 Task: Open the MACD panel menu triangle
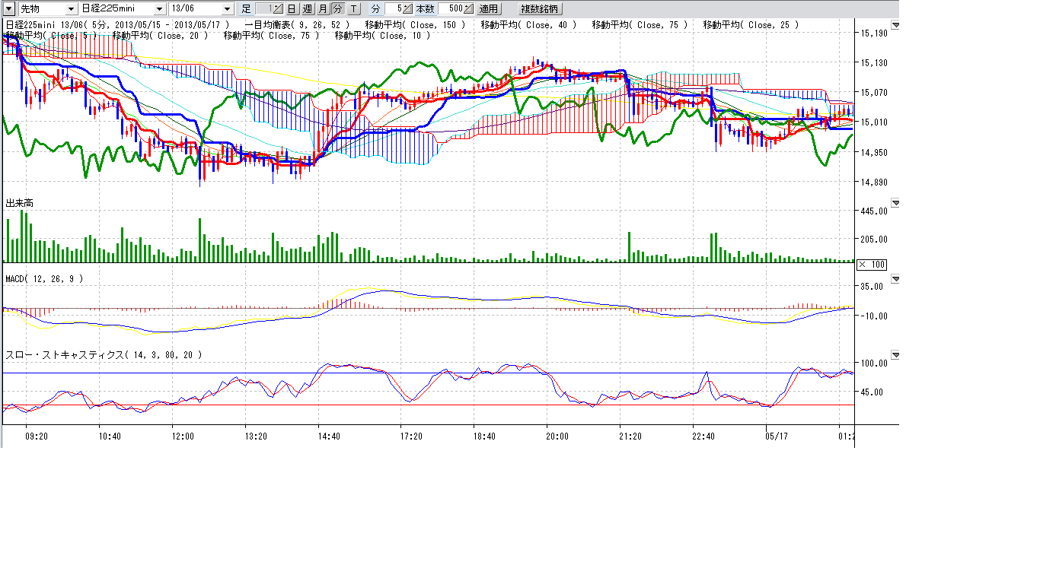[x=895, y=279]
